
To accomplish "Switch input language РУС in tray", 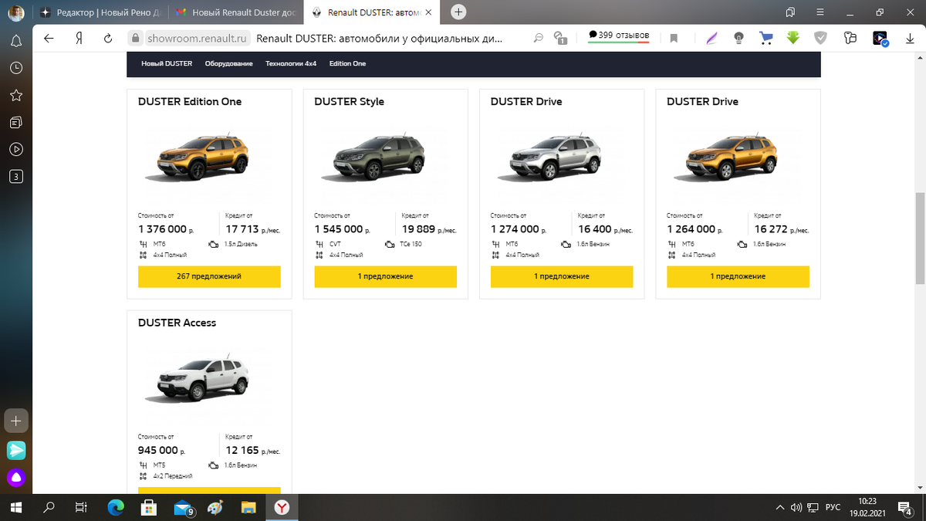I will [x=833, y=507].
